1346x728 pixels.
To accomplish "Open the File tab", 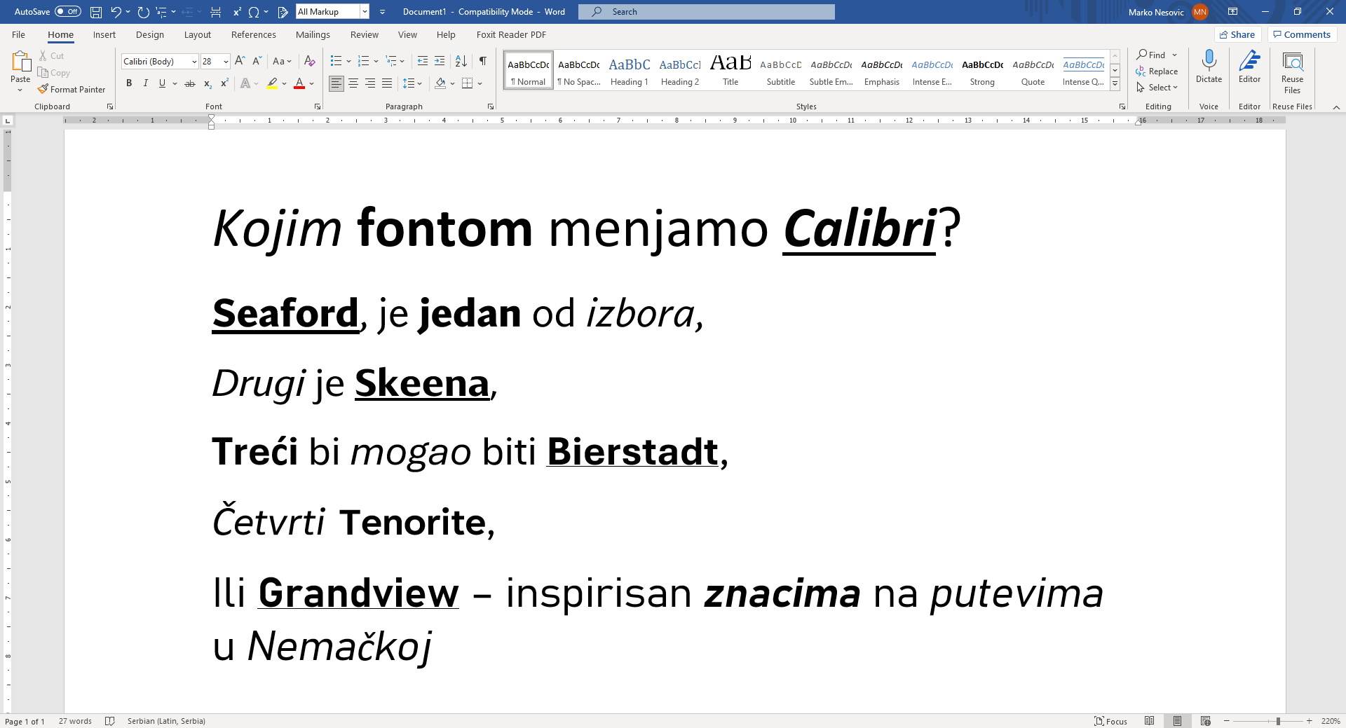I will (x=18, y=34).
